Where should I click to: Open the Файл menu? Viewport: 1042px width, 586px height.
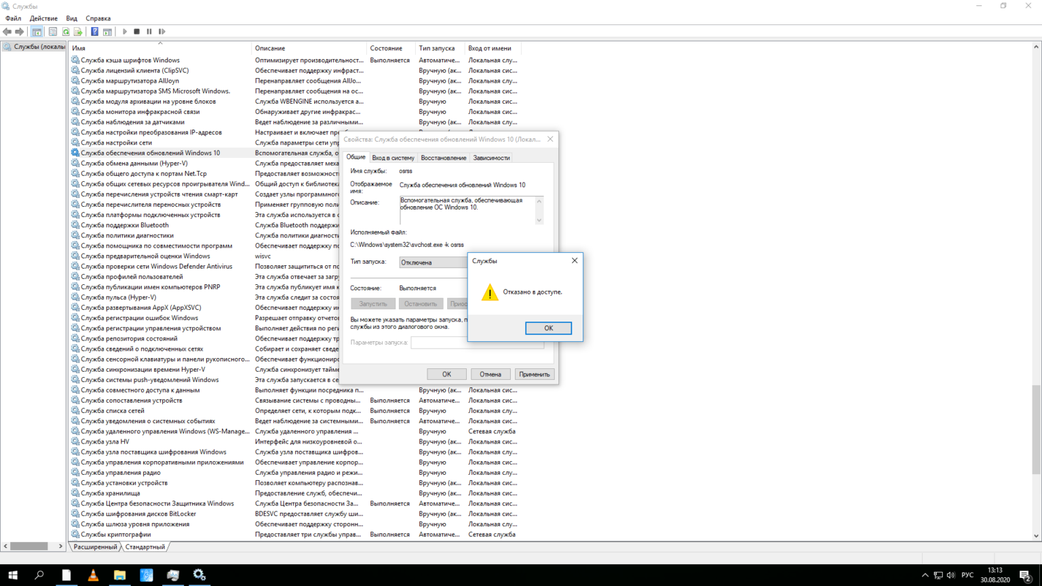(13, 18)
